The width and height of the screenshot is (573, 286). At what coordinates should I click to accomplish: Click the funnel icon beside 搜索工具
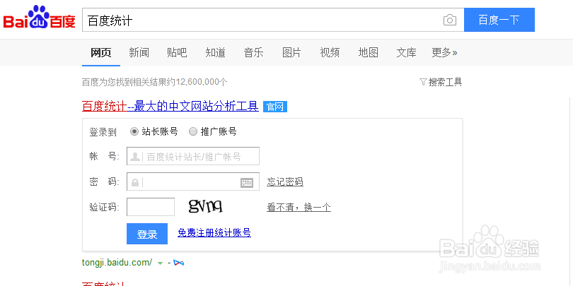423,82
